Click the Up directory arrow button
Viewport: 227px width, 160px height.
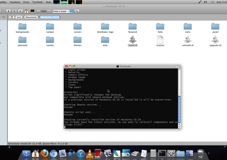point(8,11)
